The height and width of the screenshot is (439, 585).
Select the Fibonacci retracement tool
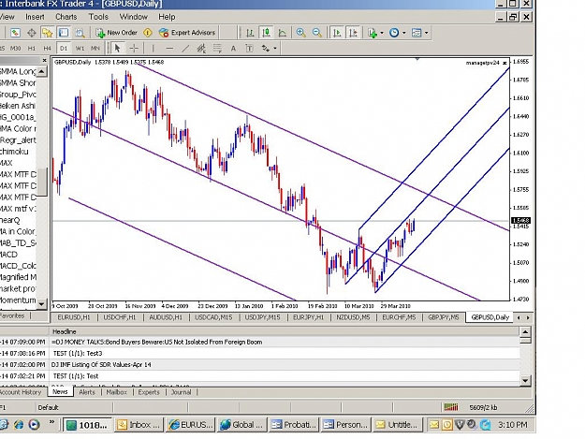pyautogui.click(x=217, y=48)
